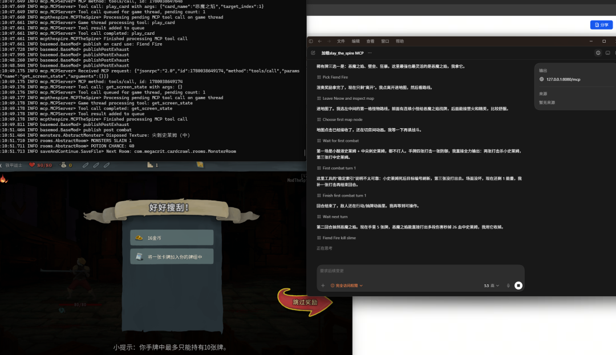616x355 pixels.
Task: Open the 帮助 menu
Action: [x=399, y=41]
